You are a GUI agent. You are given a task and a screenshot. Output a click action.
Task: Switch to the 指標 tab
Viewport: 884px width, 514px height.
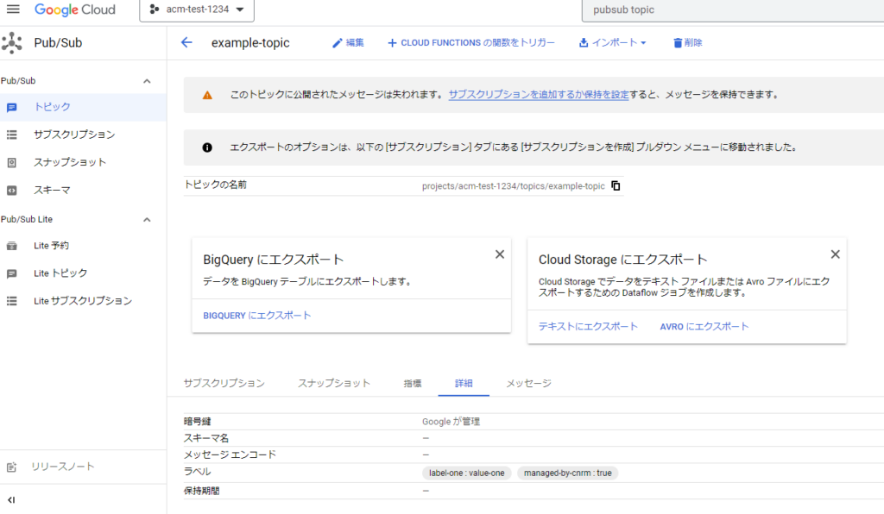coord(413,384)
